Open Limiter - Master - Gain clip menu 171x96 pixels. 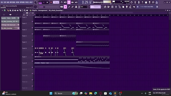pos(35,63)
